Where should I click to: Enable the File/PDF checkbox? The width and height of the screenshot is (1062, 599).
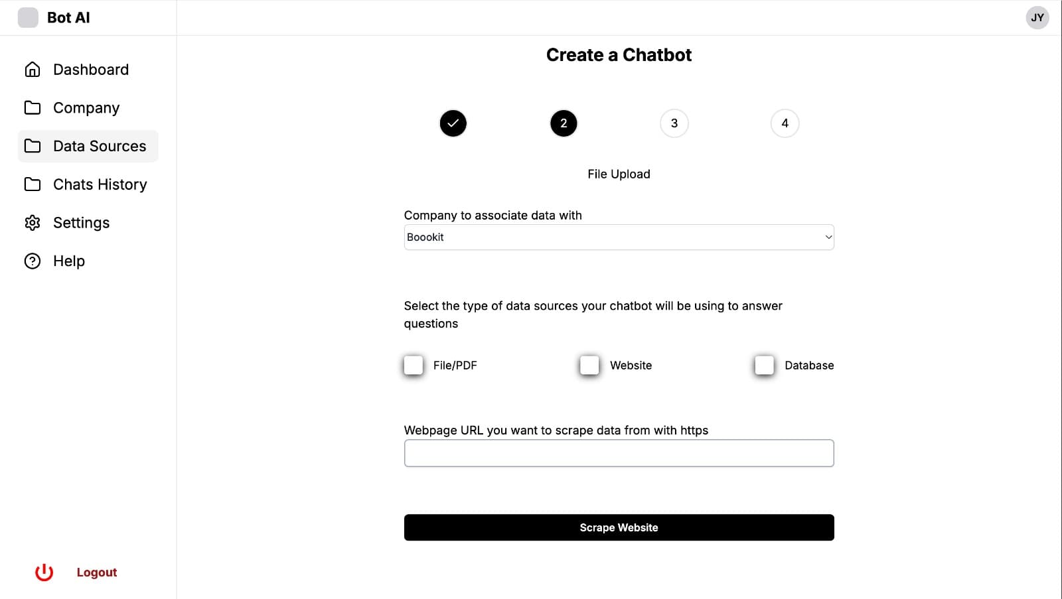[414, 365]
